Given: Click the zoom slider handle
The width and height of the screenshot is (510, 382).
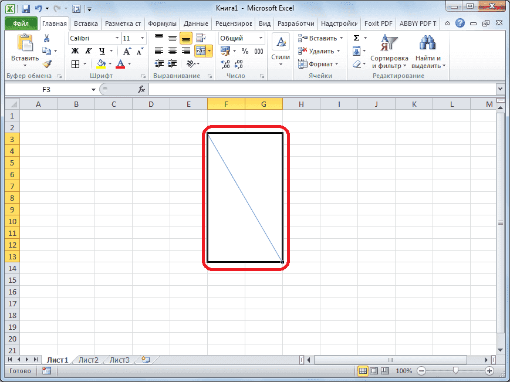Looking at the screenshot, I should [455, 371].
